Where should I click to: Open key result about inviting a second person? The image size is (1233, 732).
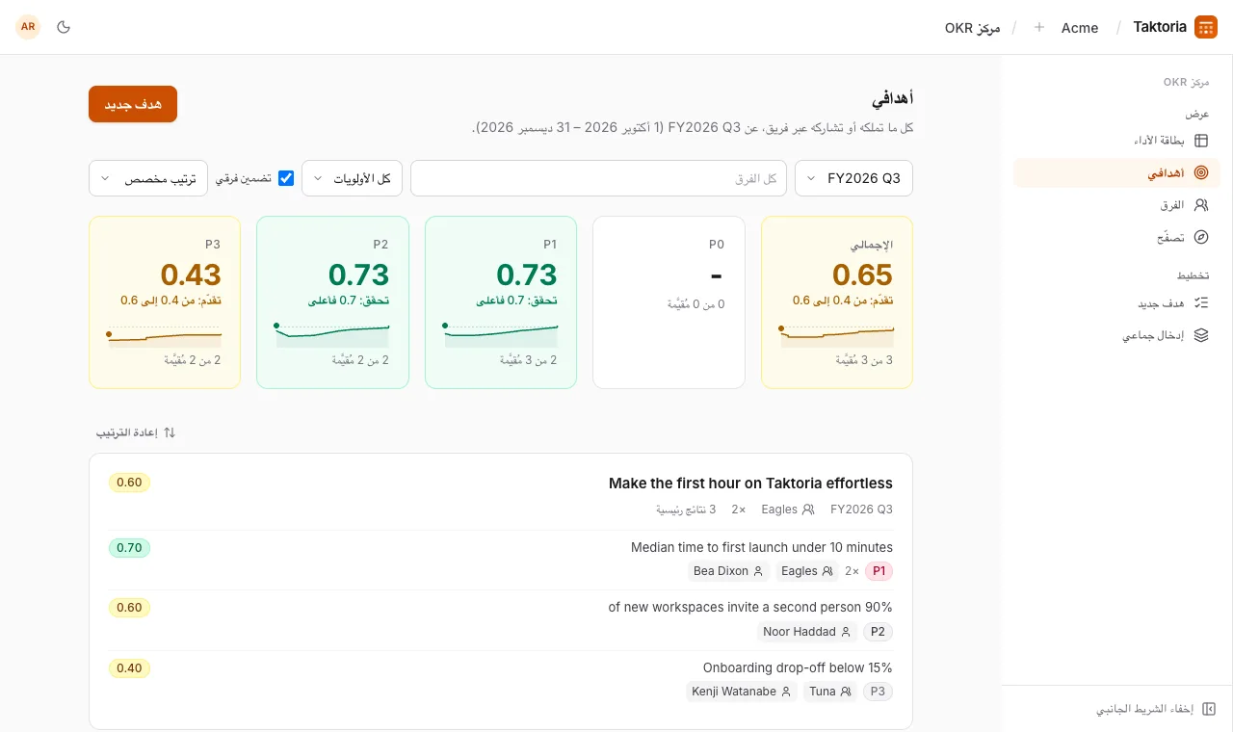coord(750,607)
